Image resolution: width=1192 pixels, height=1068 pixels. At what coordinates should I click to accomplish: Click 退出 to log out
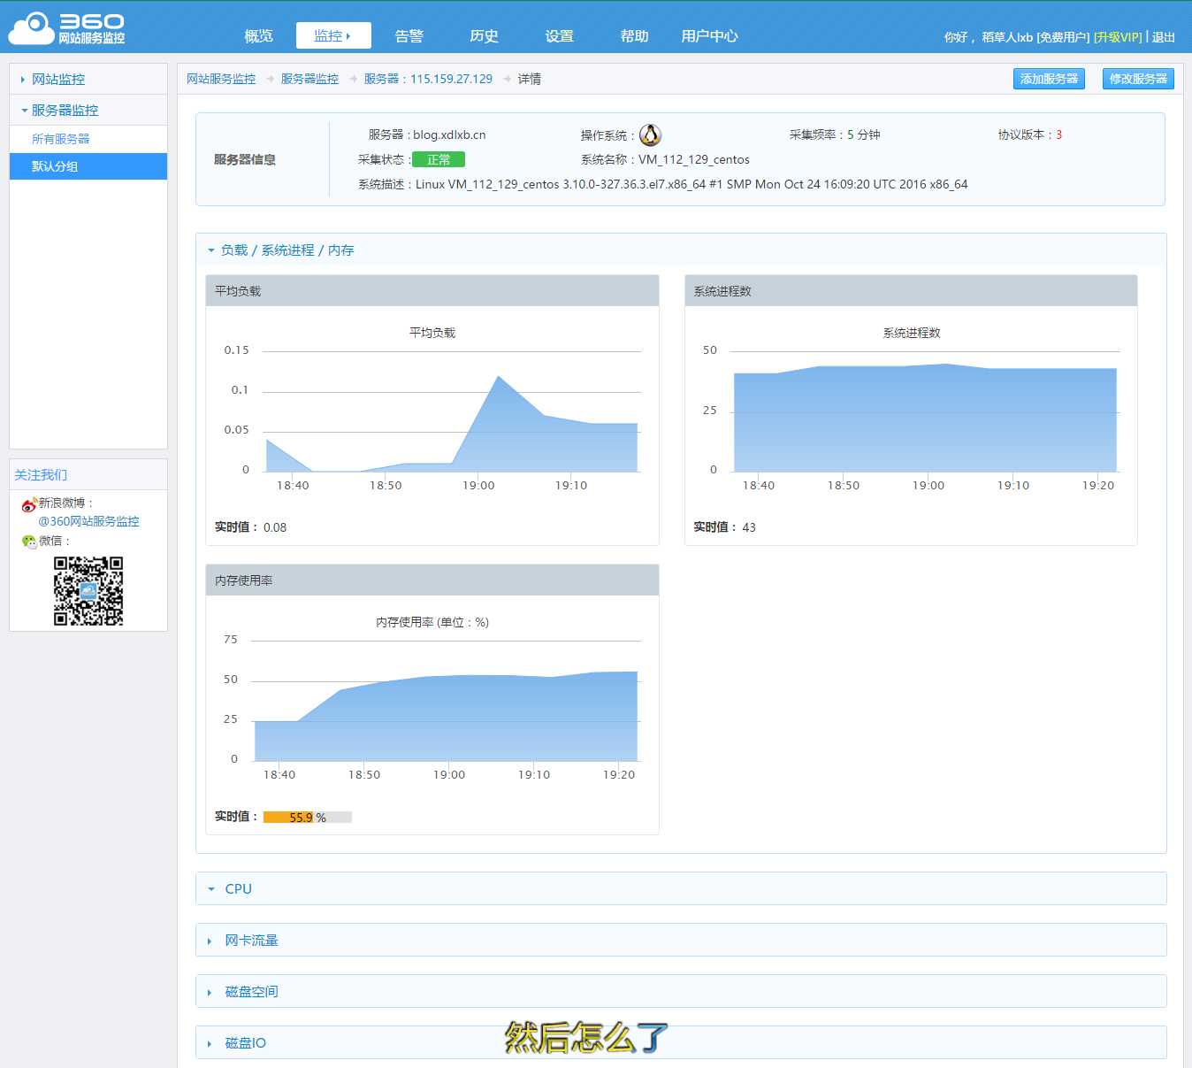[x=1163, y=37]
